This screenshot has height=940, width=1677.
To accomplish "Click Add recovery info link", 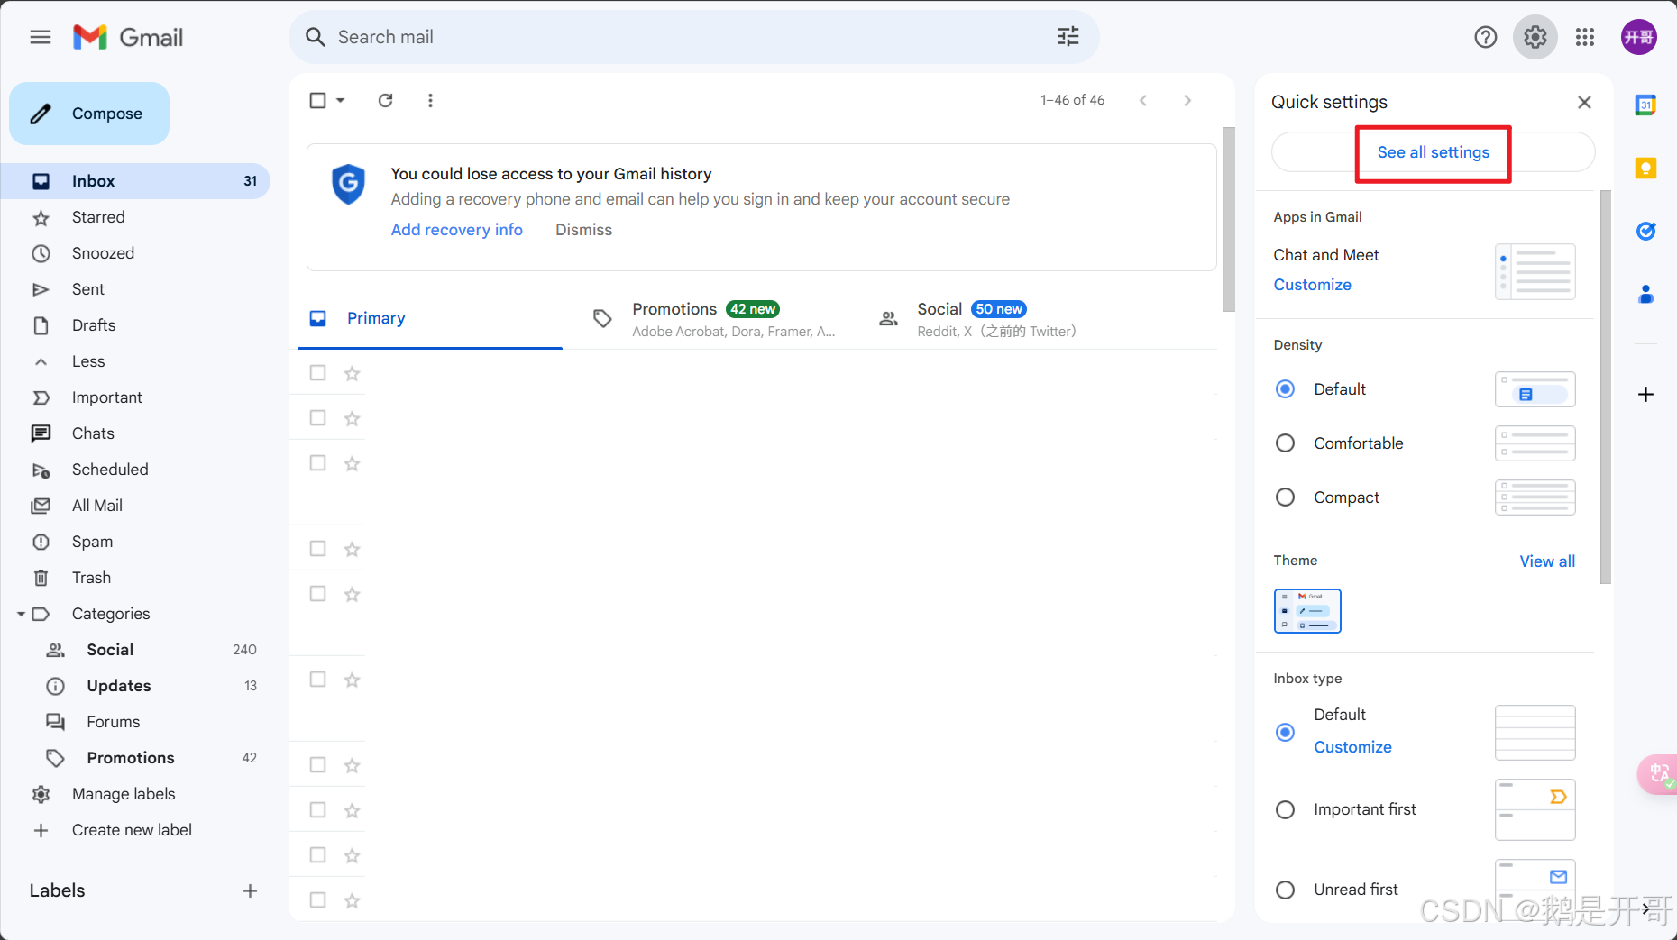I will click(x=456, y=230).
